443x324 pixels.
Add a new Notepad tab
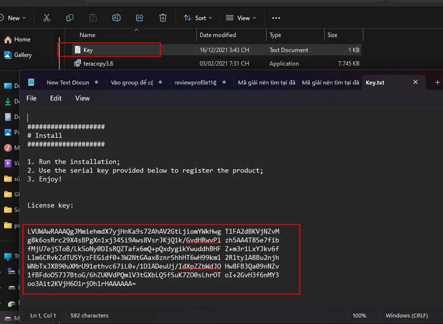[x=437, y=82]
